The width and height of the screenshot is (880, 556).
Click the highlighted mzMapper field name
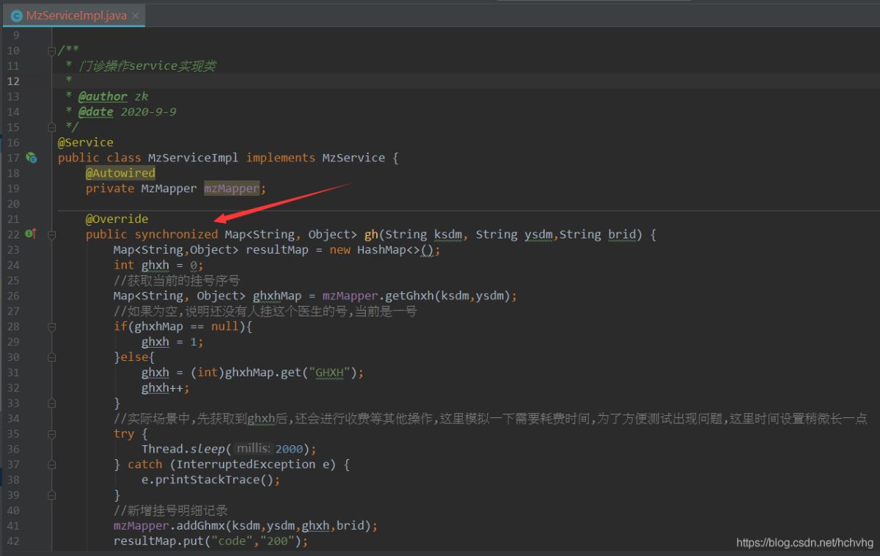click(x=232, y=188)
